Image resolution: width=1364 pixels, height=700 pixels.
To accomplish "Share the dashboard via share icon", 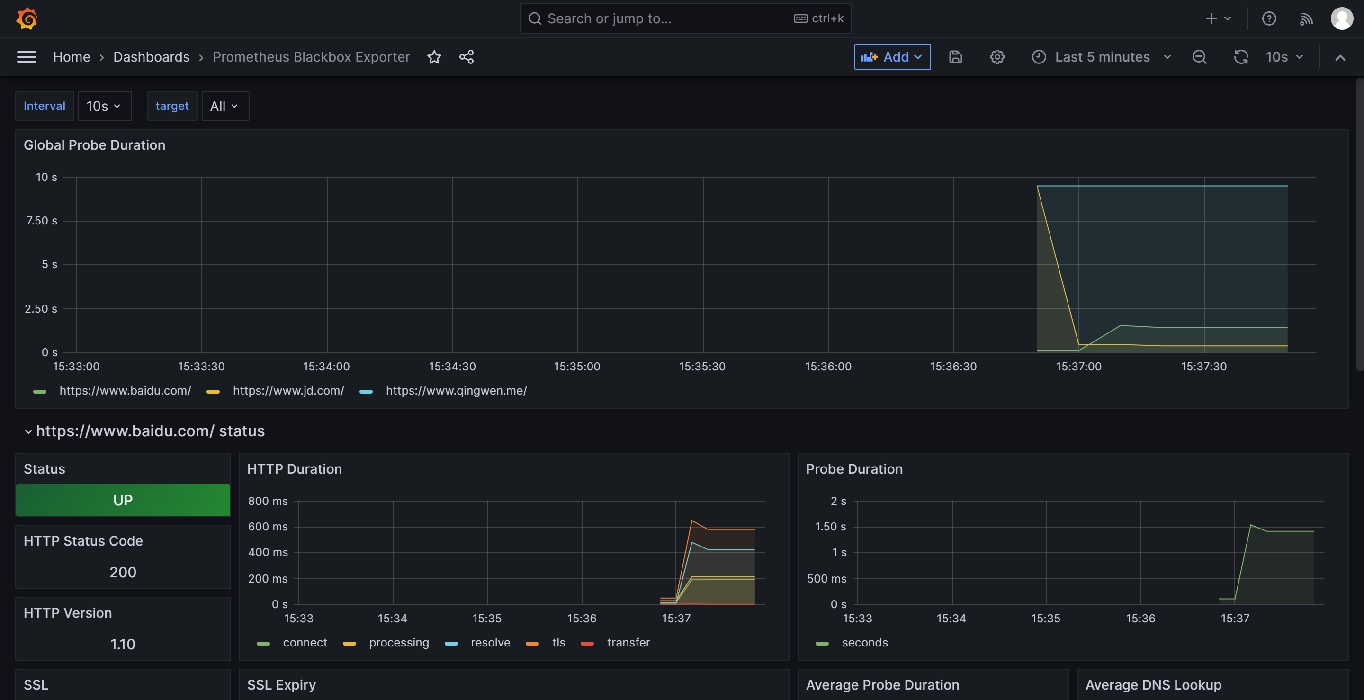I will [x=467, y=57].
